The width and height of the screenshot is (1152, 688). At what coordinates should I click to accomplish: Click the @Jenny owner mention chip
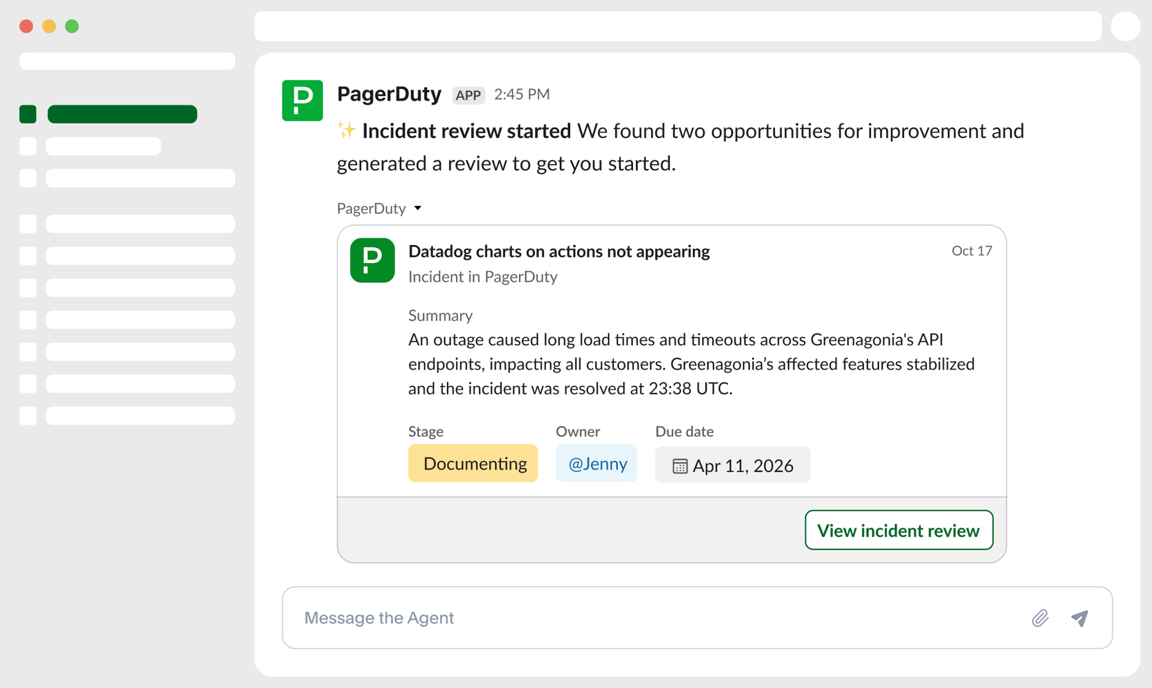[596, 463]
